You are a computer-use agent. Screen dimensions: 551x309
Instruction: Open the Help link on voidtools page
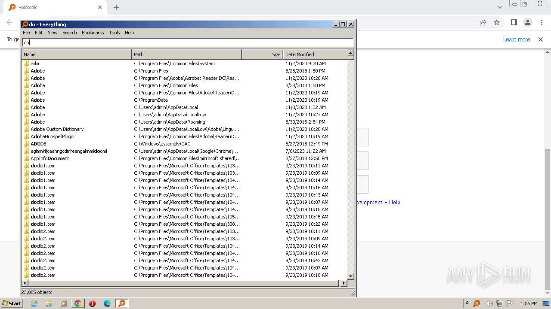tap(395, 203)
